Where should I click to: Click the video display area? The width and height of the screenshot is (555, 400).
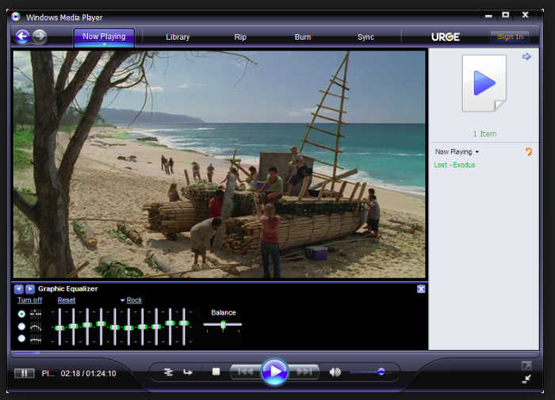tap(219, 164)
